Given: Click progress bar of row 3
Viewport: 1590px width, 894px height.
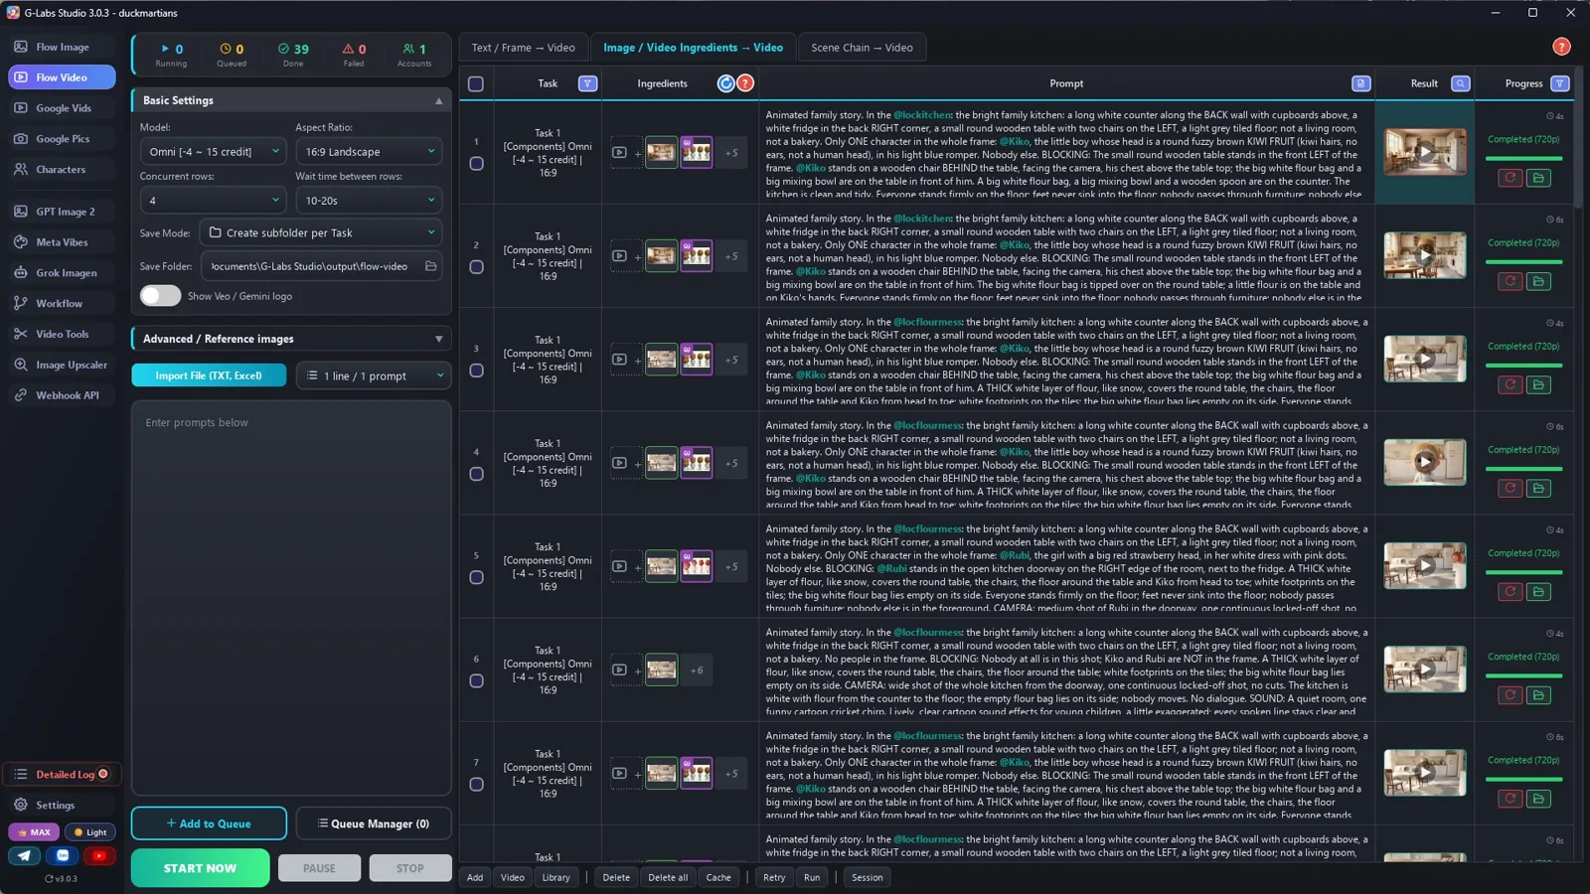Looking at the screenshot, I should (1523, 366).
